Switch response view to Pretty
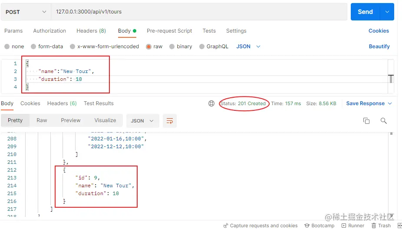The height and width of the screenshot is (229, 402). click(15, 120)
